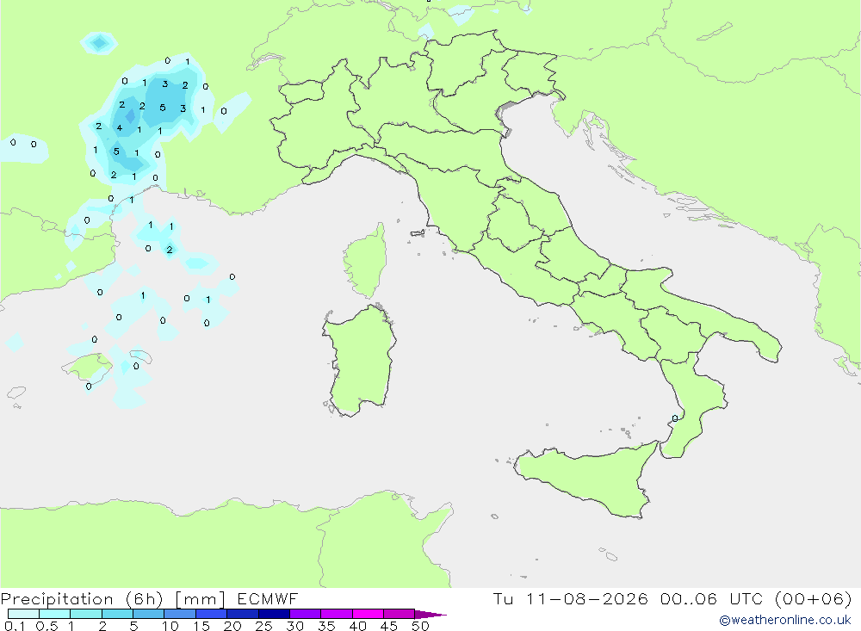Select the 30–35 mm purple legend swatch

(x=305, y=614)
